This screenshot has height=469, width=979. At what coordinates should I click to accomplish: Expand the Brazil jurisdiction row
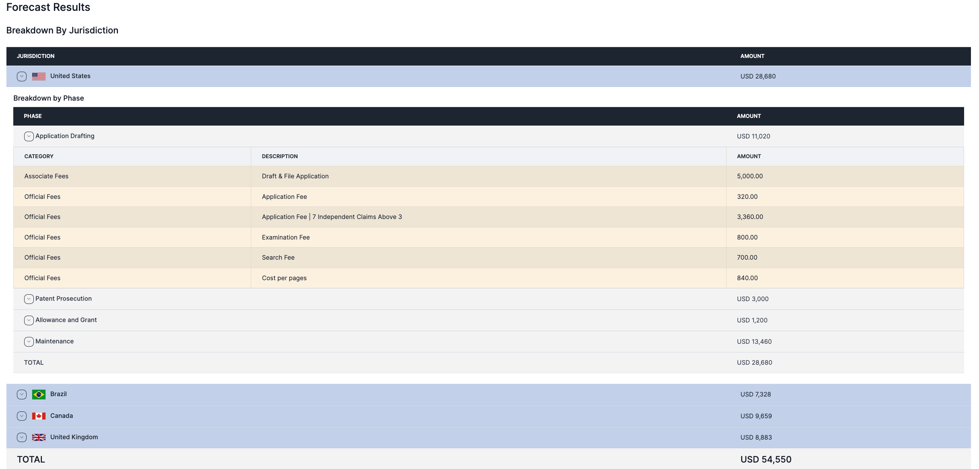coord(22,395)
